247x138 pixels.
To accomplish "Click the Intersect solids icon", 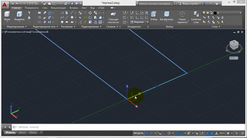I will tap(39, 22).
